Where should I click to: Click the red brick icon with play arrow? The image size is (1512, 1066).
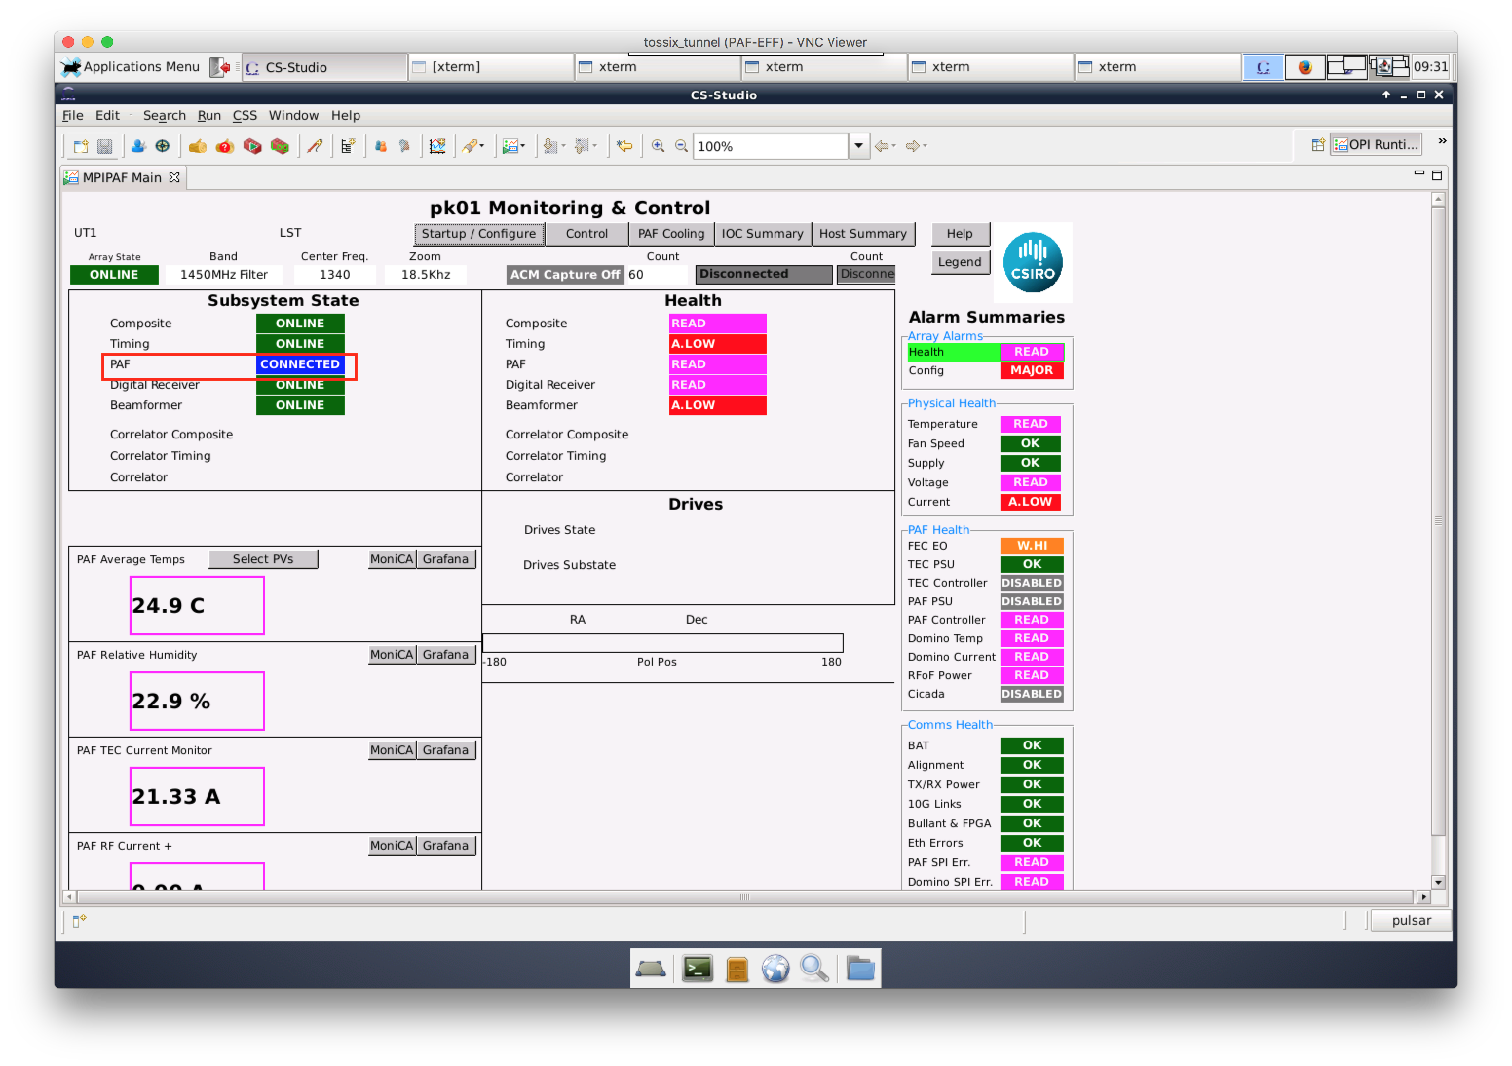tap(252, 146)
